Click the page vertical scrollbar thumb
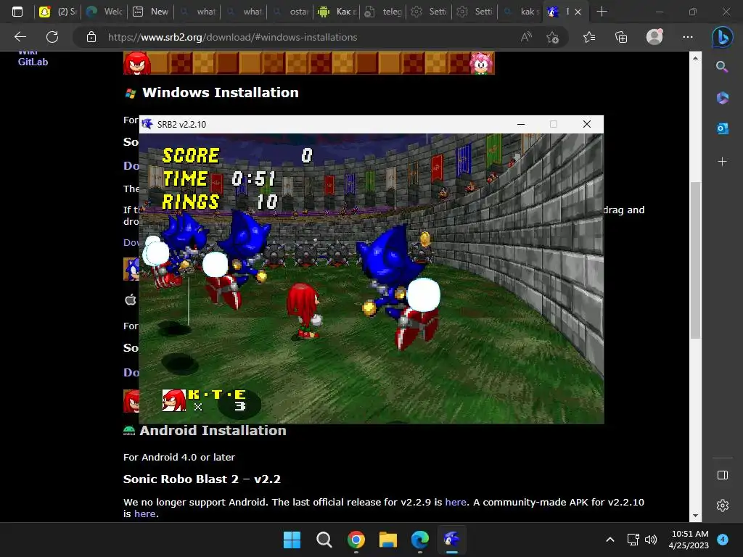 695,260
